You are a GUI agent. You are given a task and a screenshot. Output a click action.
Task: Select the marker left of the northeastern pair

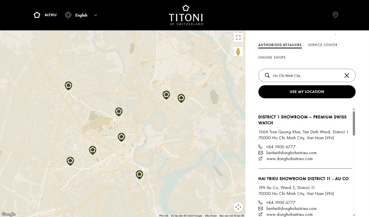tap(166, 95)
